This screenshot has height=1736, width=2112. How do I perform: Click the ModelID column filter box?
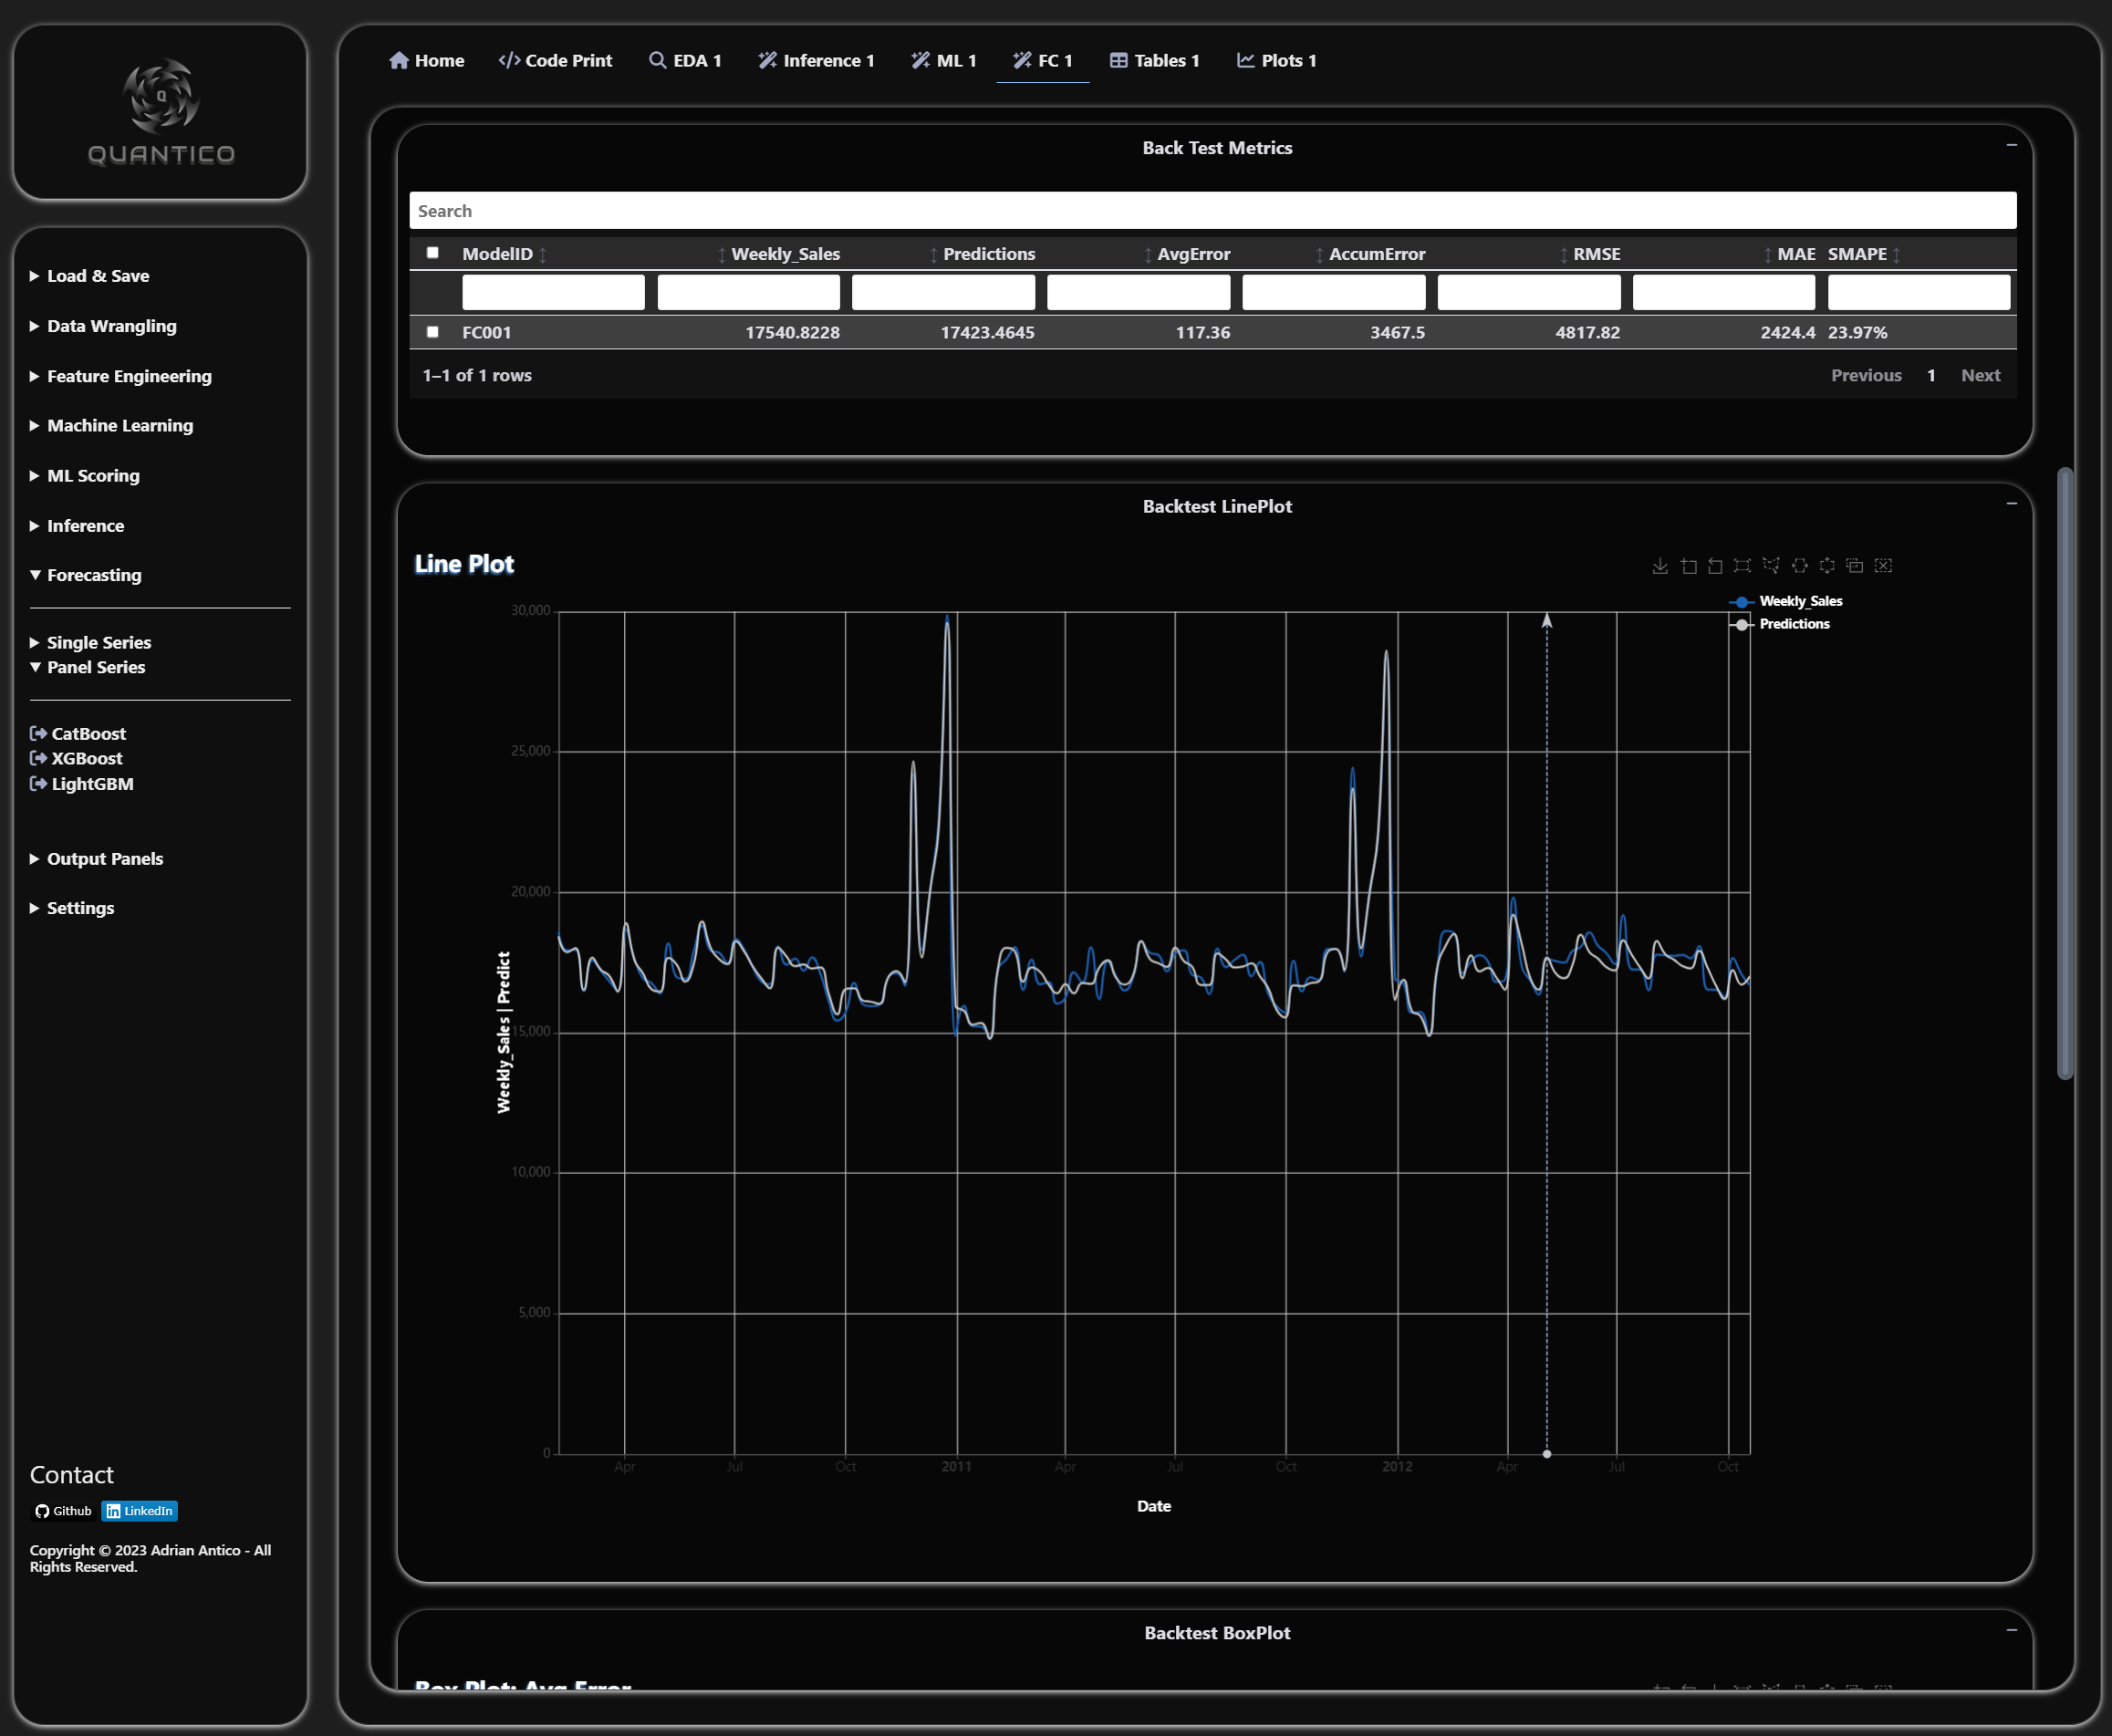tap(553, 293)
